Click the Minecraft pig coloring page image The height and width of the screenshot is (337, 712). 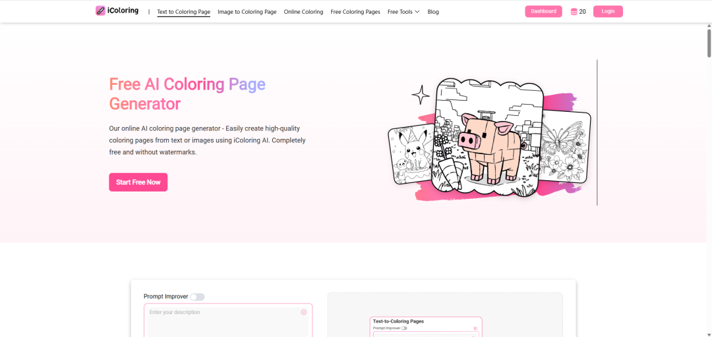(x=489, y=136)
